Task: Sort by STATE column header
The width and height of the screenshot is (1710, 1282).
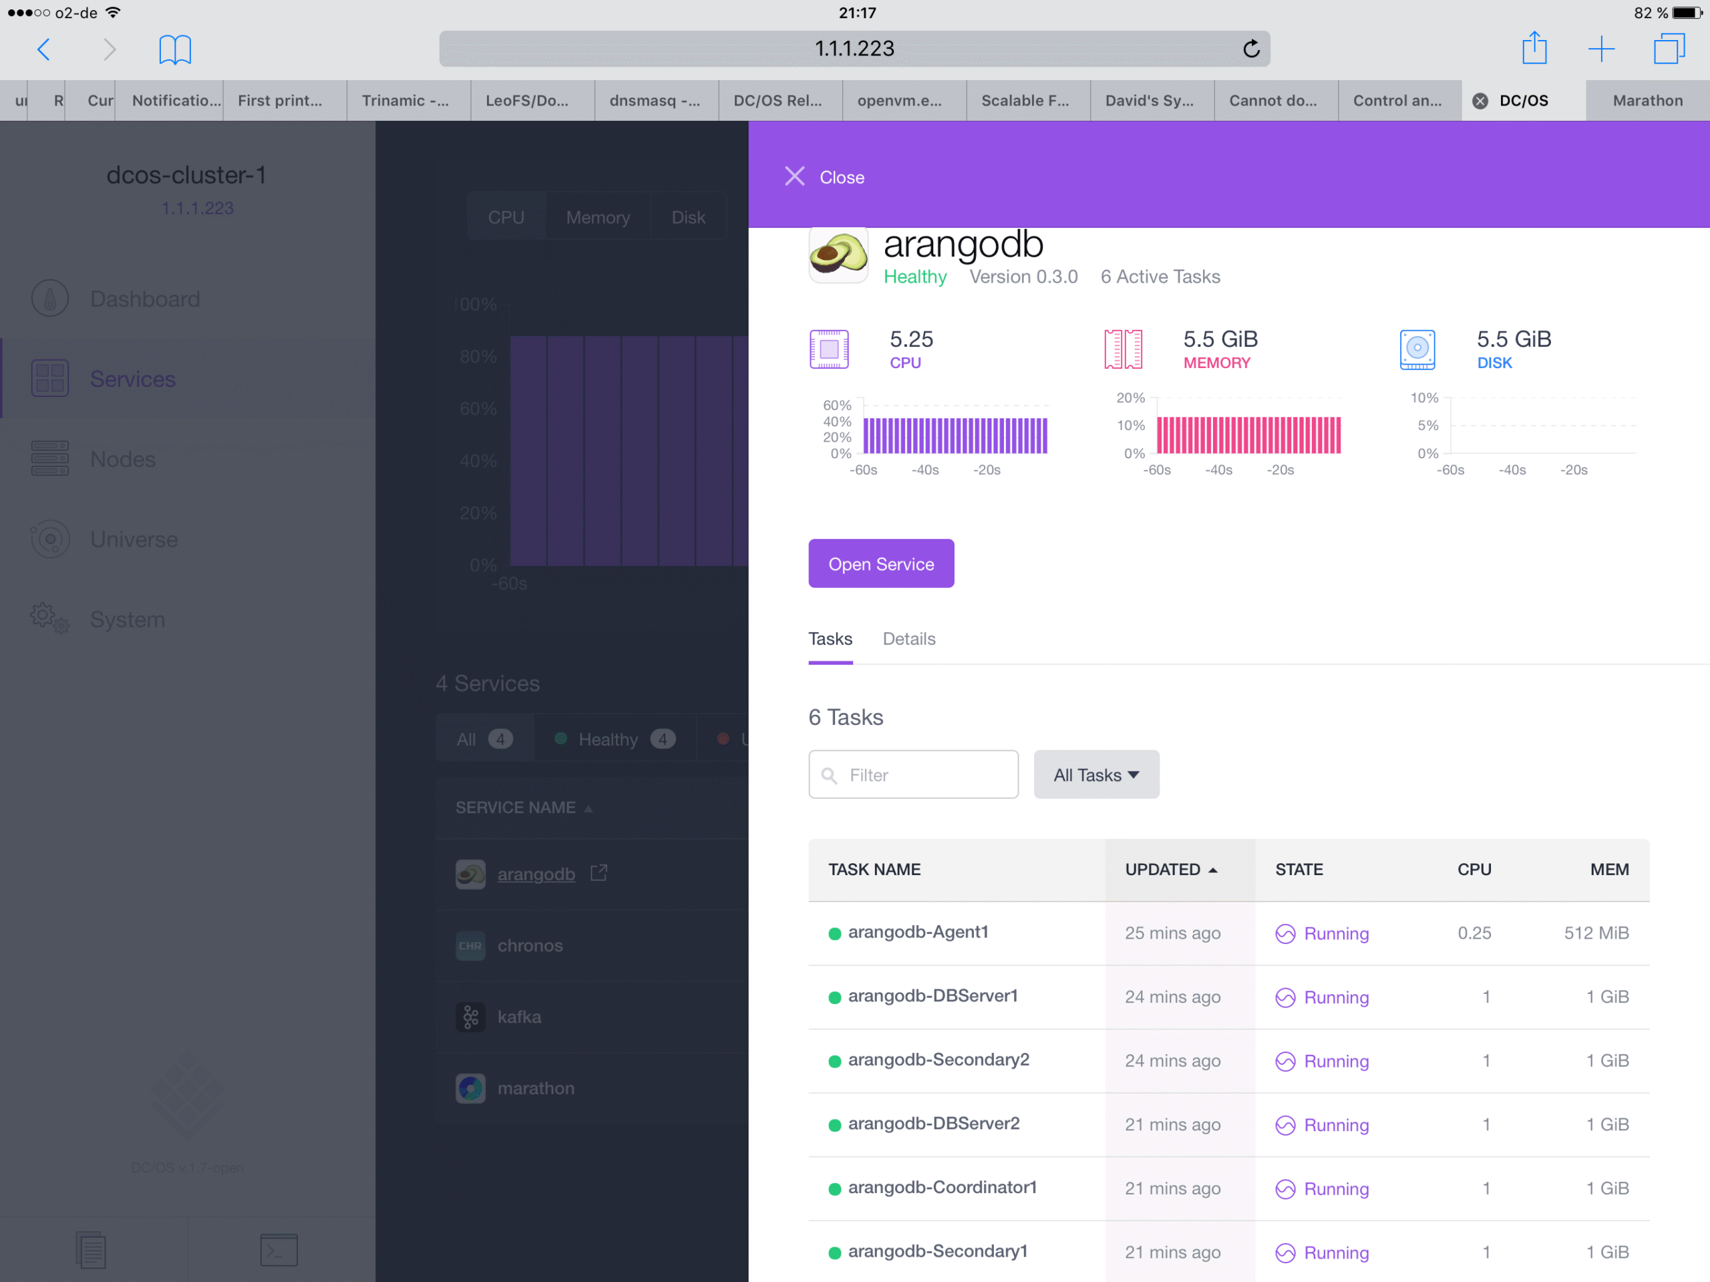Action: point(1299,869)
